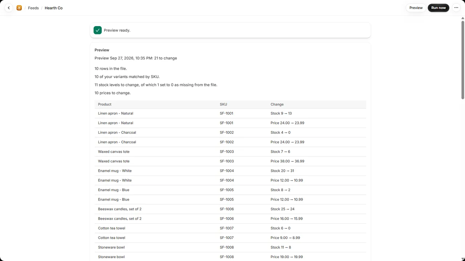Select the 'Price 16.00 → 15.99' cell
Image resolution: width=465 pixels, height=261 pixels.
click(x=287, y=219)
